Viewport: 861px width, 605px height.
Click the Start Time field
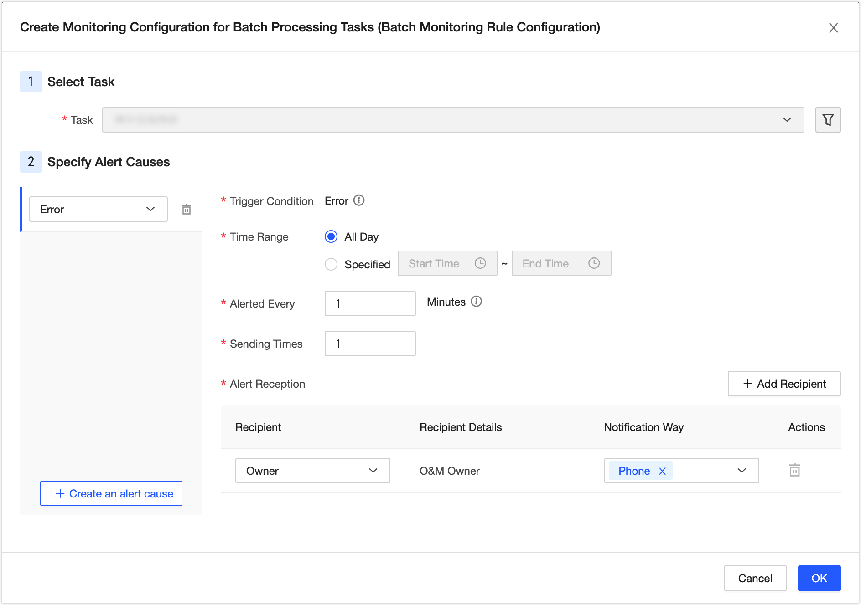pyautogui.click(x=447, y=263)
